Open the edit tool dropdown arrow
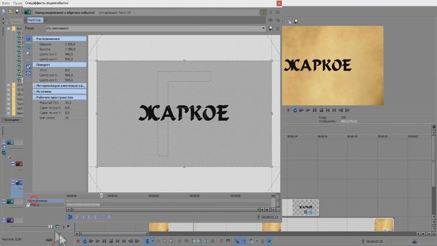437x246 pixels. coord(152,241)
